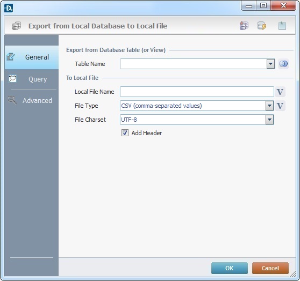Viewport: 300px width, 281px height.
Task: Click the browse icon beside Table Name
Action: pos(283,64)
